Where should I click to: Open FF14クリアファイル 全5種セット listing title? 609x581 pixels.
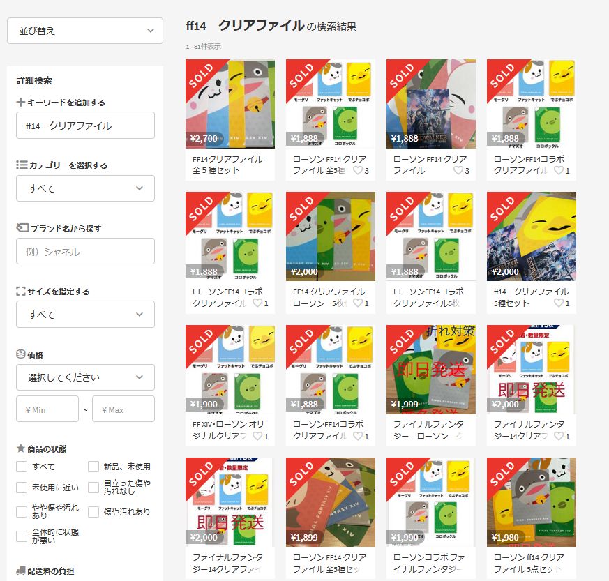(227, 165)
